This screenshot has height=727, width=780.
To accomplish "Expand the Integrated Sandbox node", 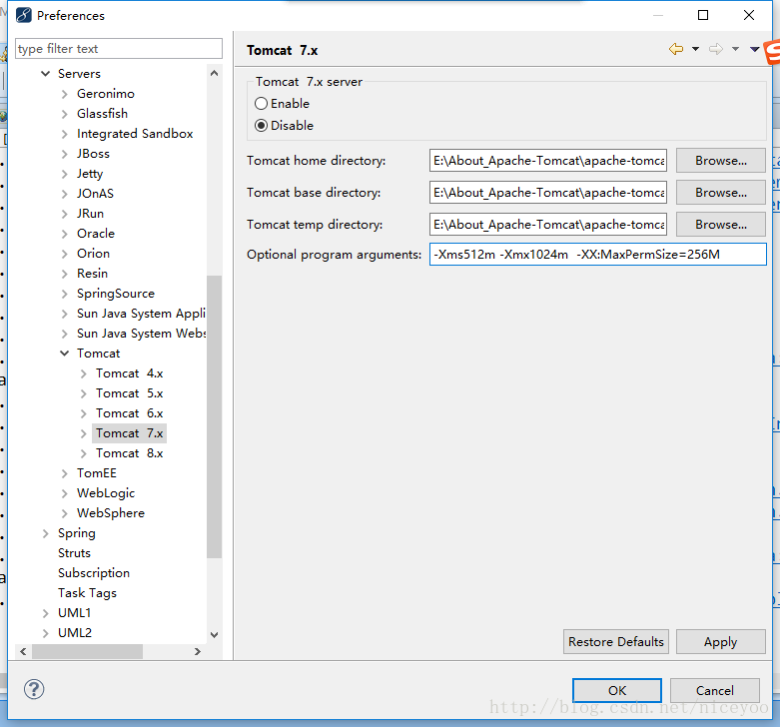I will [64, 134].
